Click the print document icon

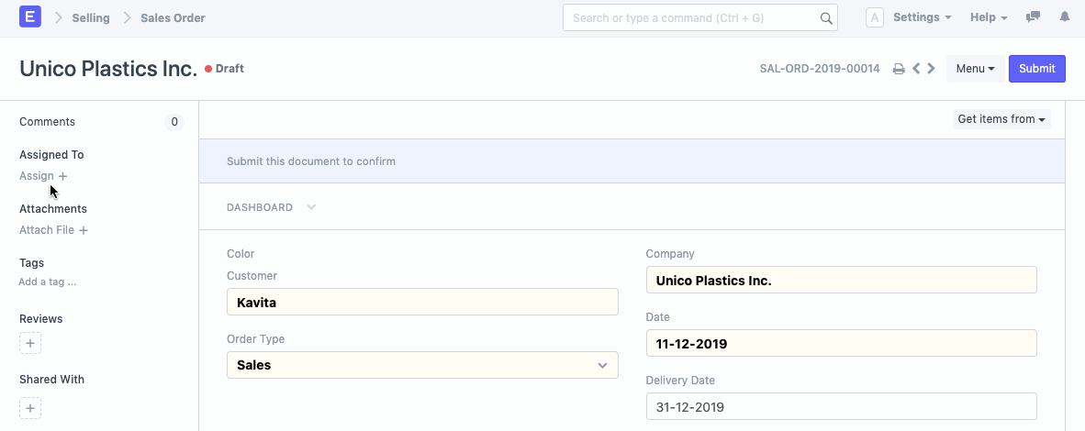(x=899, y=69)
